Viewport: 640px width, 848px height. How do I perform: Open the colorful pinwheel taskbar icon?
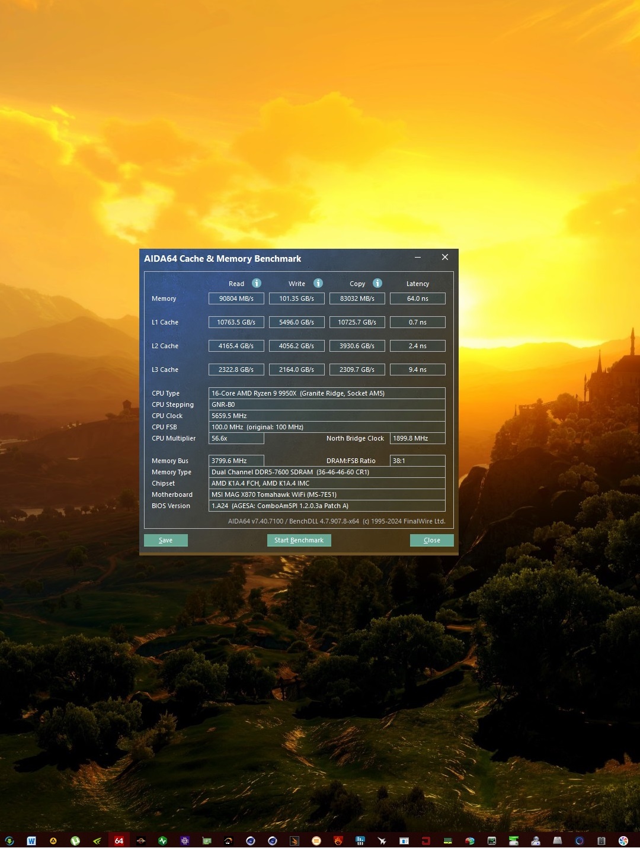click(623, 840)
